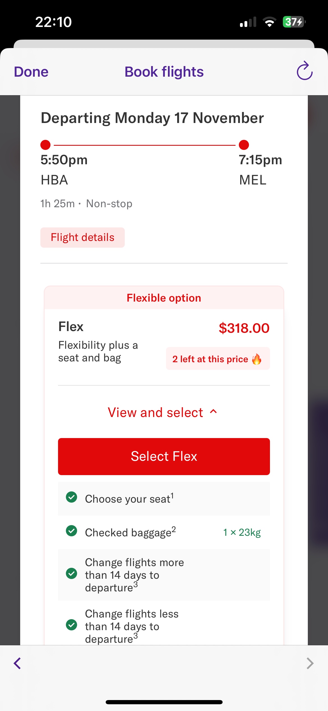This screenshot has height=711, width=328.
Task: Tap the Wi-Fi status icon
Action: (x=269, y=22)
